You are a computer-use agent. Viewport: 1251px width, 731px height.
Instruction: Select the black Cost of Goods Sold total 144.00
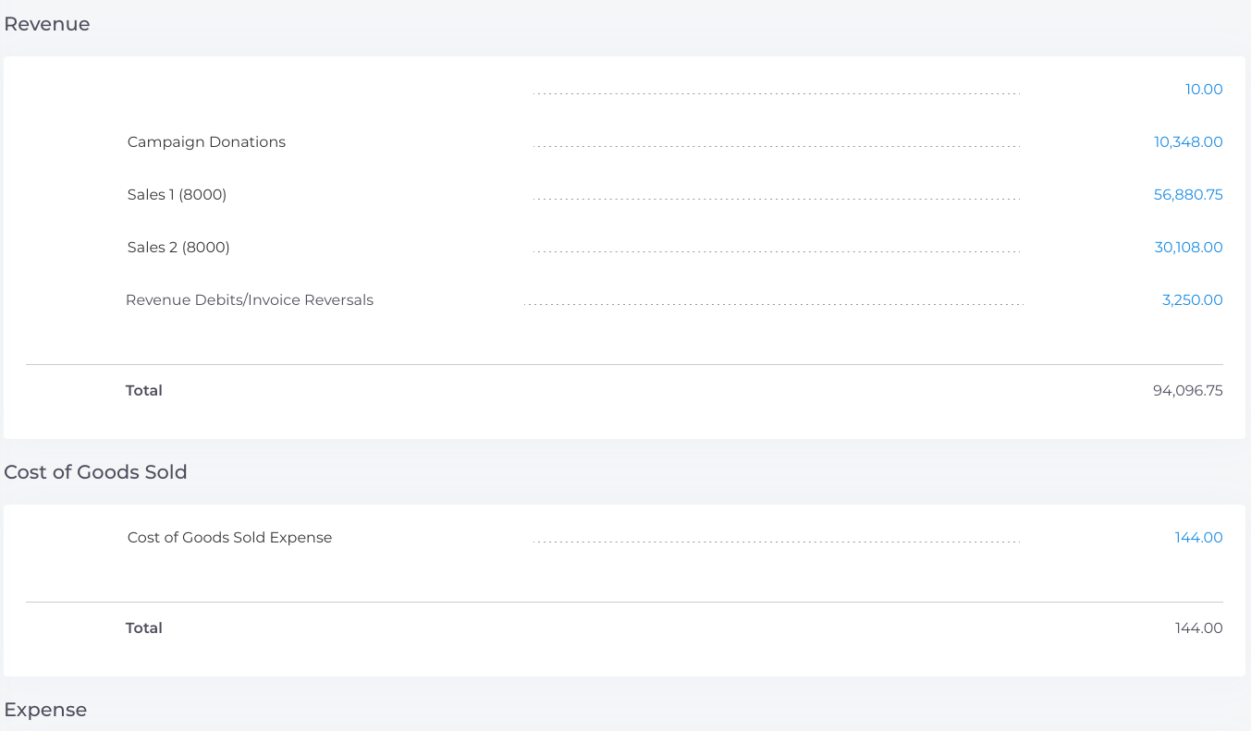[1198, 628]
